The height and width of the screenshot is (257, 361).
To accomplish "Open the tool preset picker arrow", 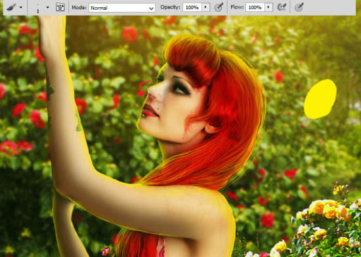I will (21, 8).
